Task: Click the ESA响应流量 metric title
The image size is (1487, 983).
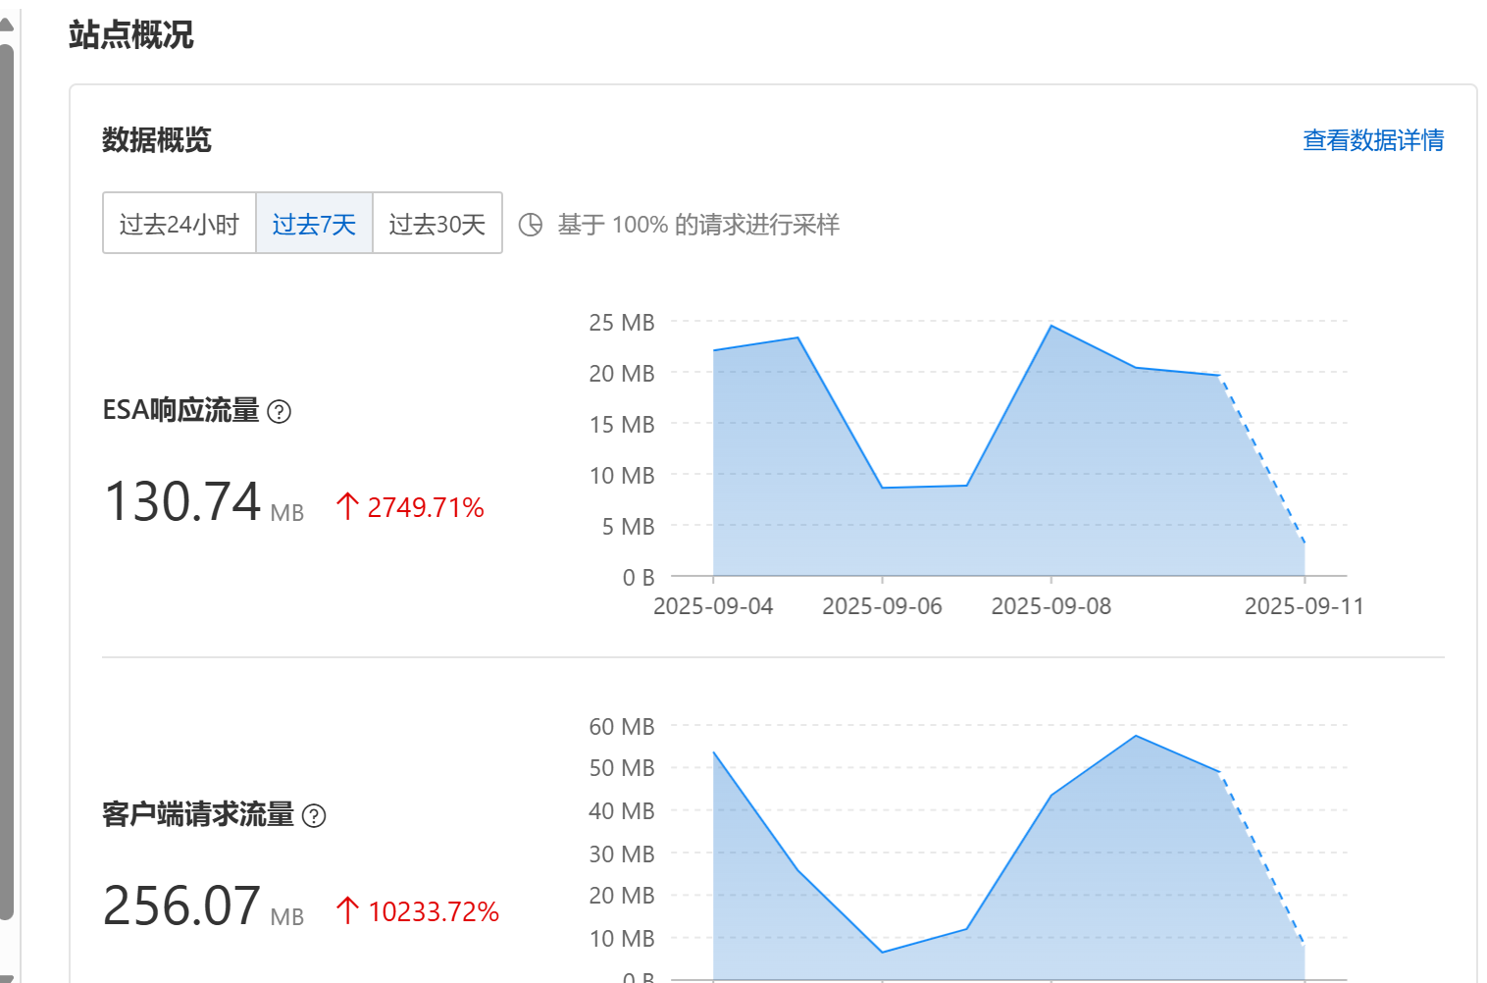Action: 181,410
